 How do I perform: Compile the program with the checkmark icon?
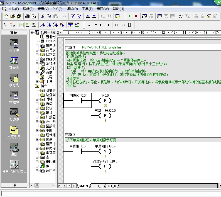click(73, 16)
